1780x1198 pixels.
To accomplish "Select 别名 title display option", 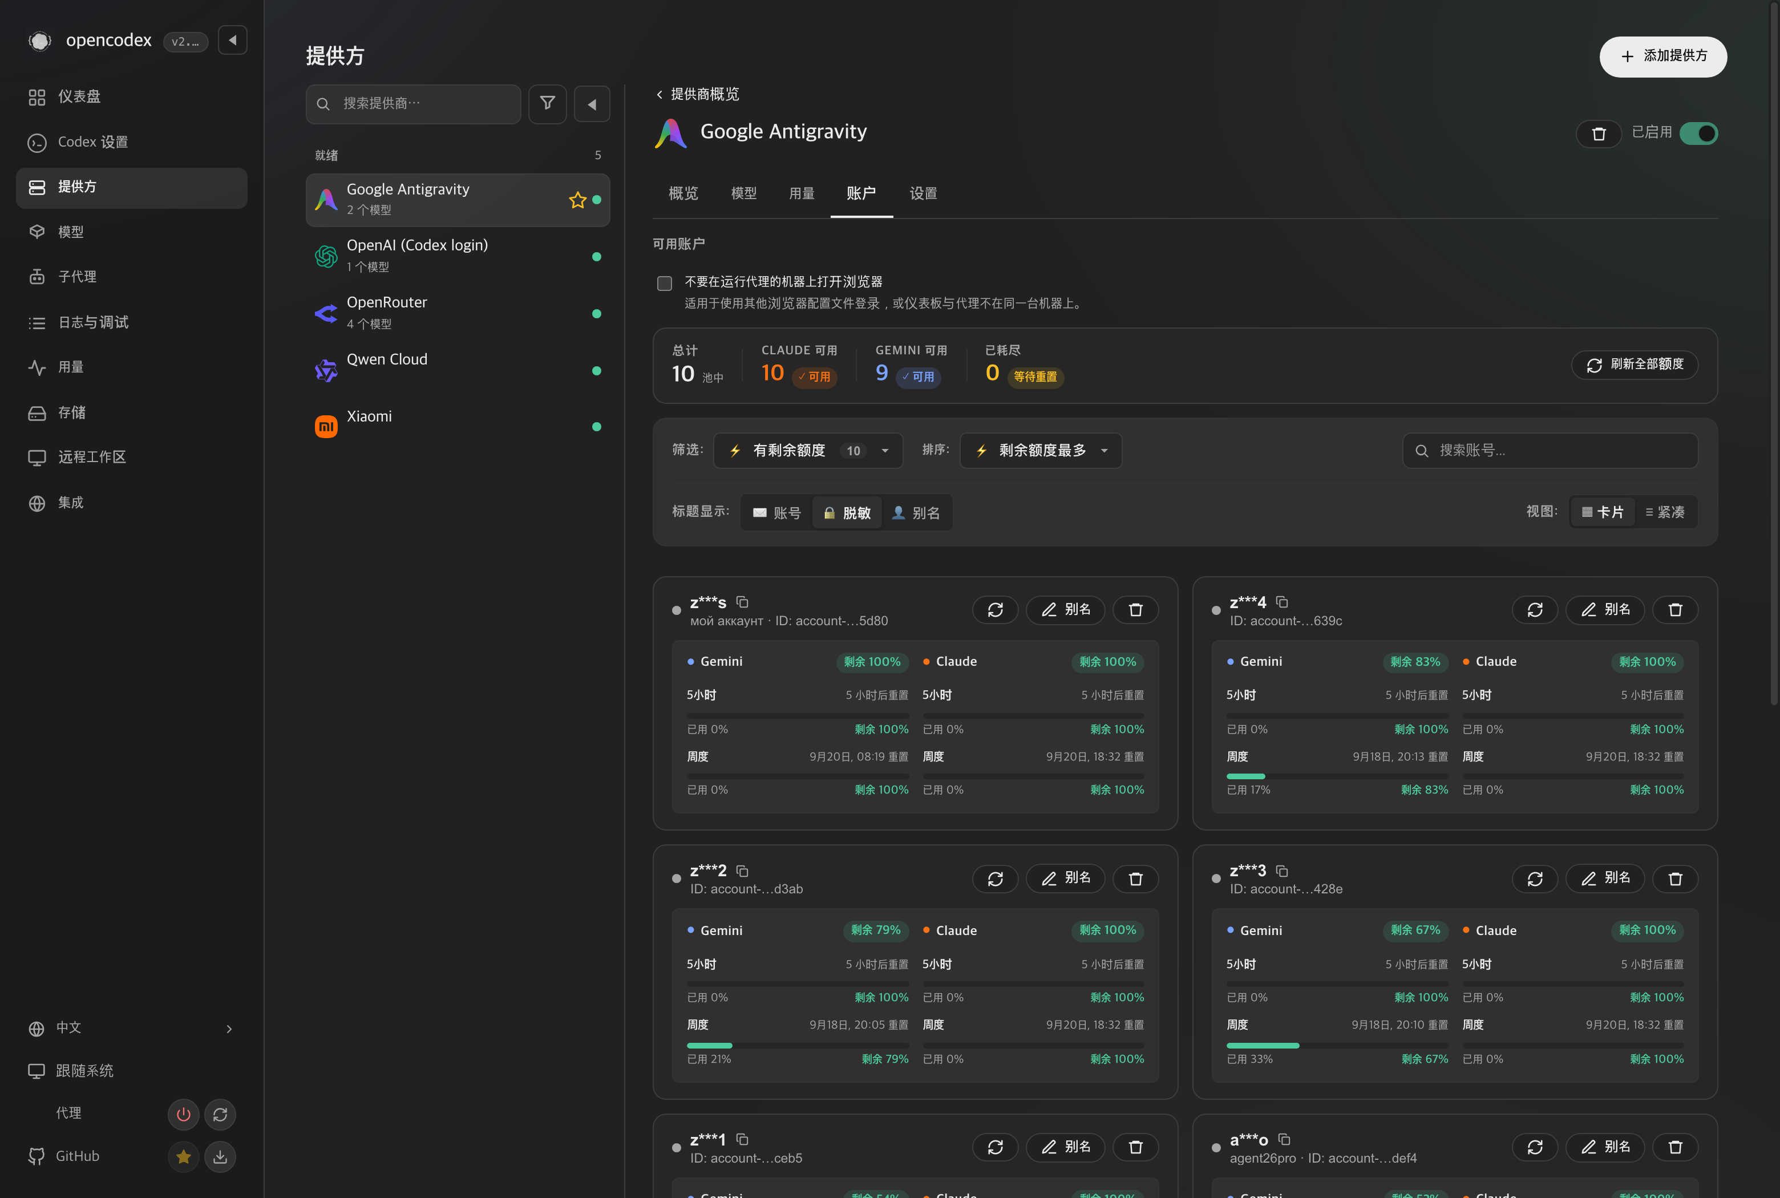I will [x=915, y=513].
